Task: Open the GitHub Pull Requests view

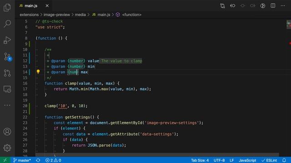Action: 7,73
